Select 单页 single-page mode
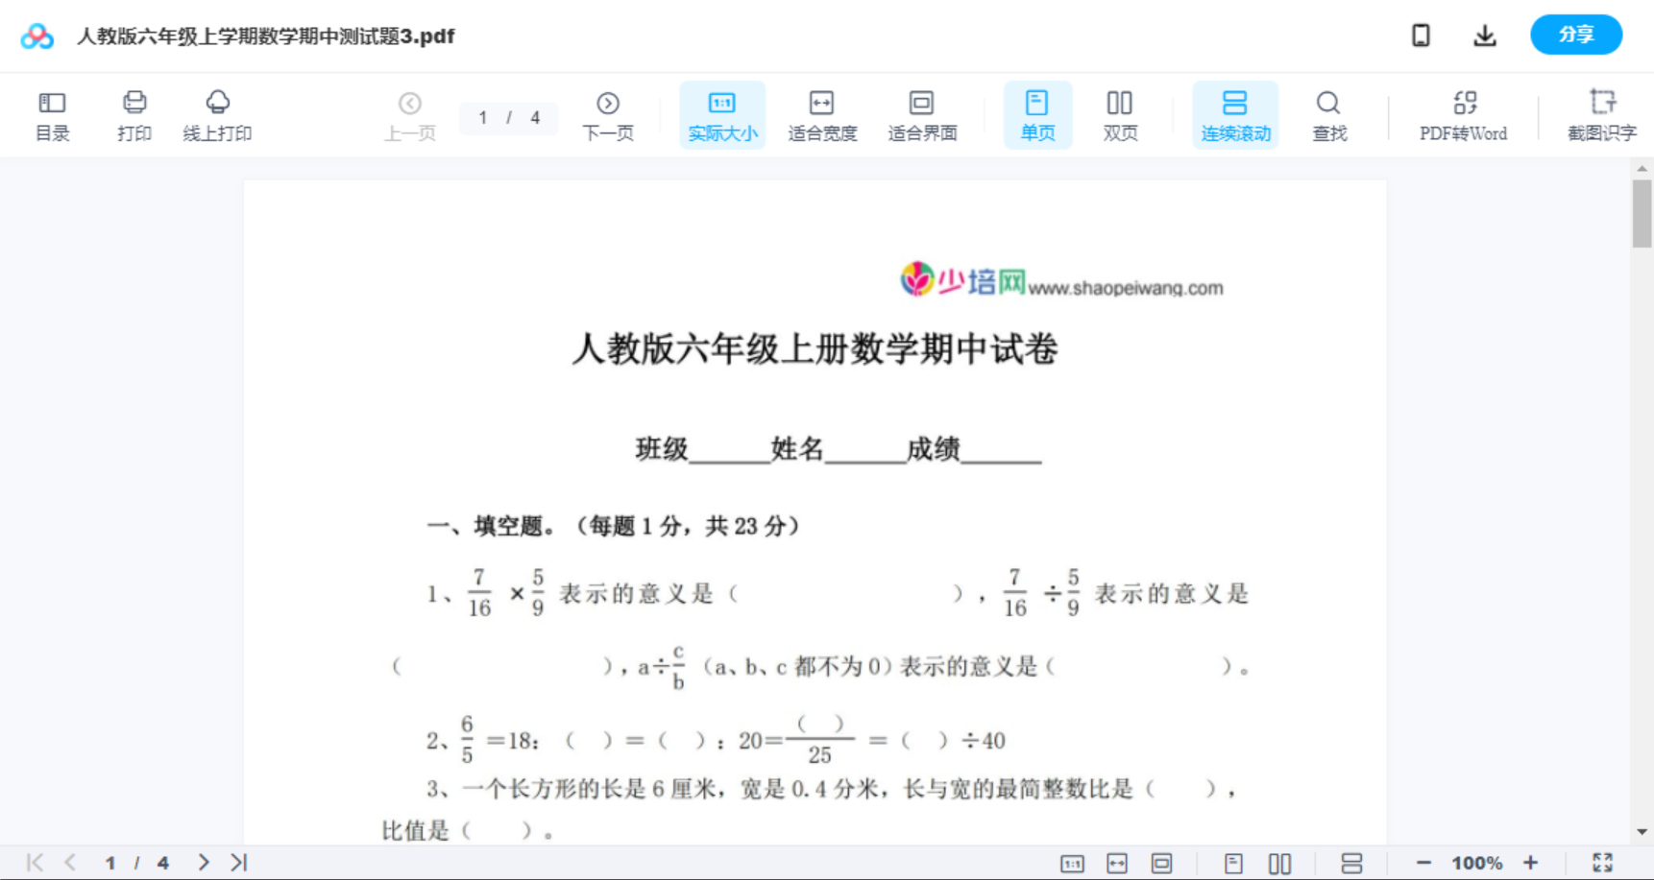The image size is (1654, 880). coord(1037,115)
